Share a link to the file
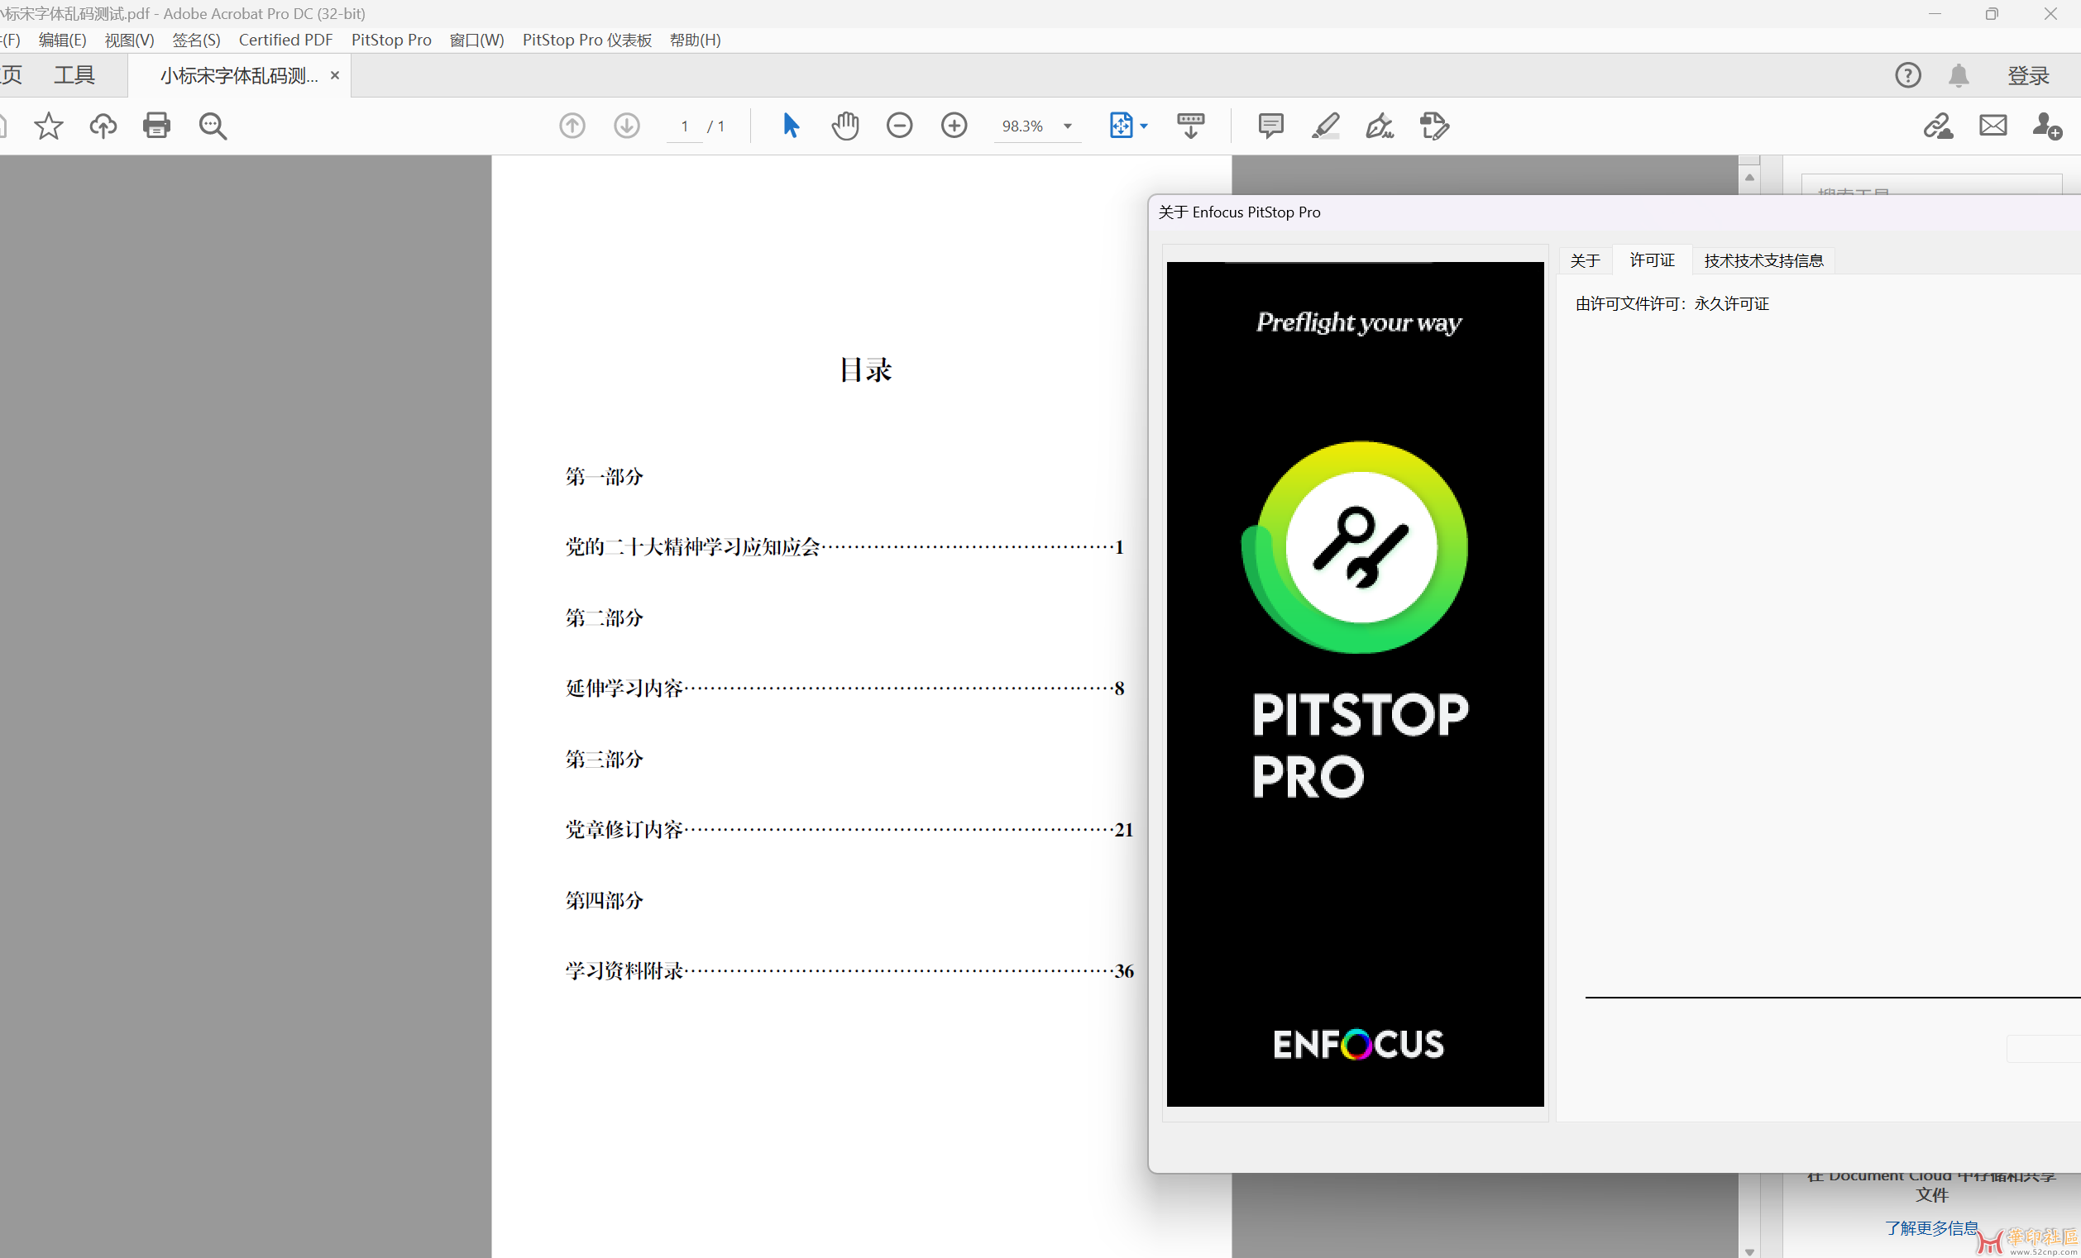2081x1258 pixels. (x=1937, y=126)
